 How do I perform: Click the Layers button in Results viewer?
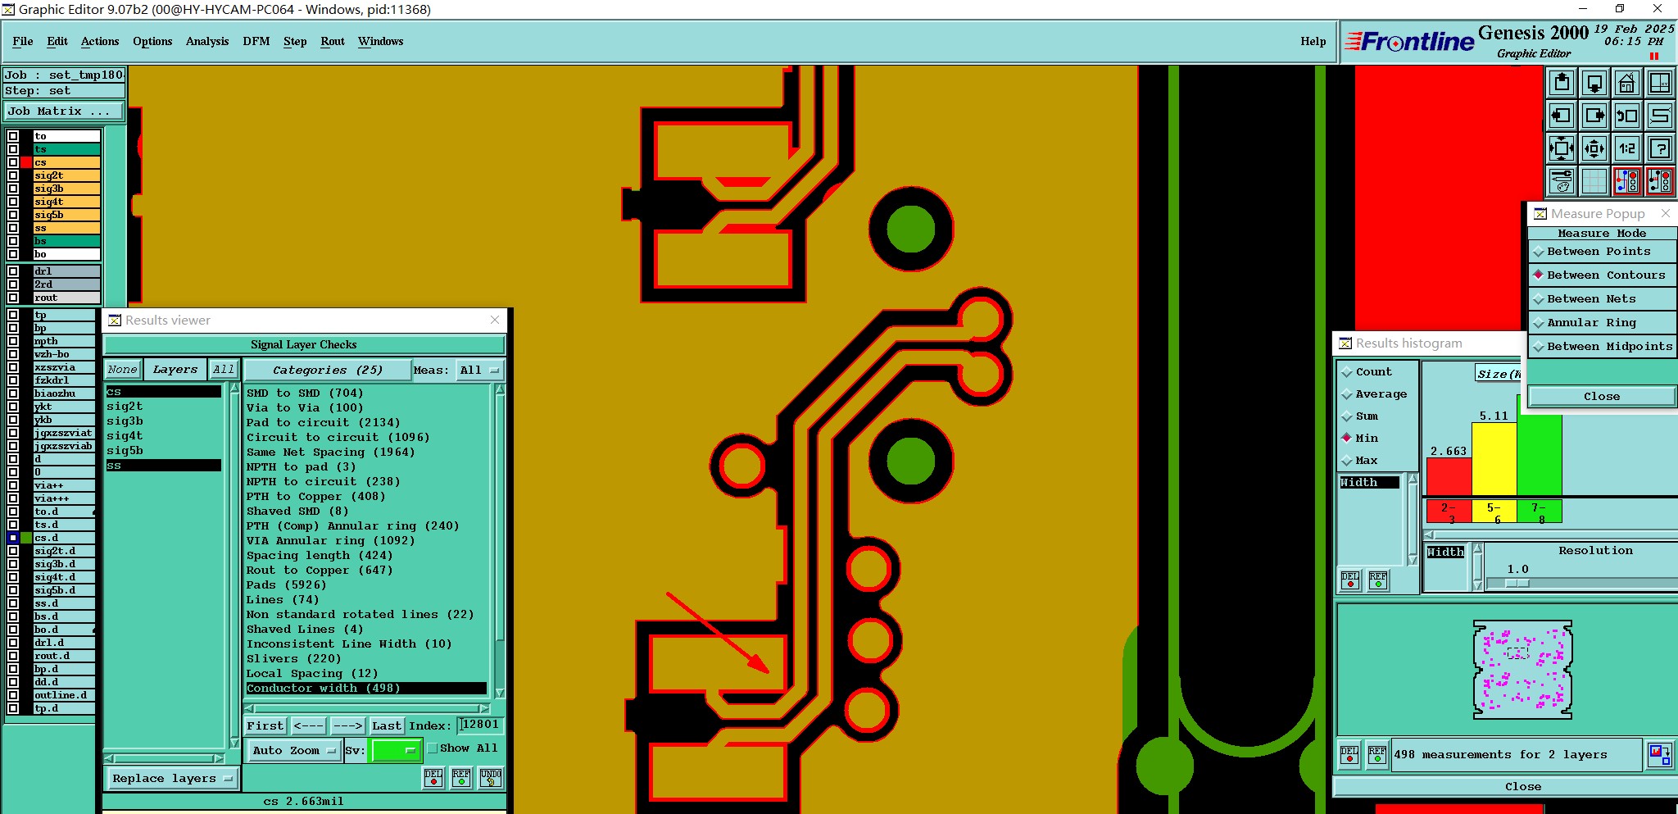coord(175,370)
